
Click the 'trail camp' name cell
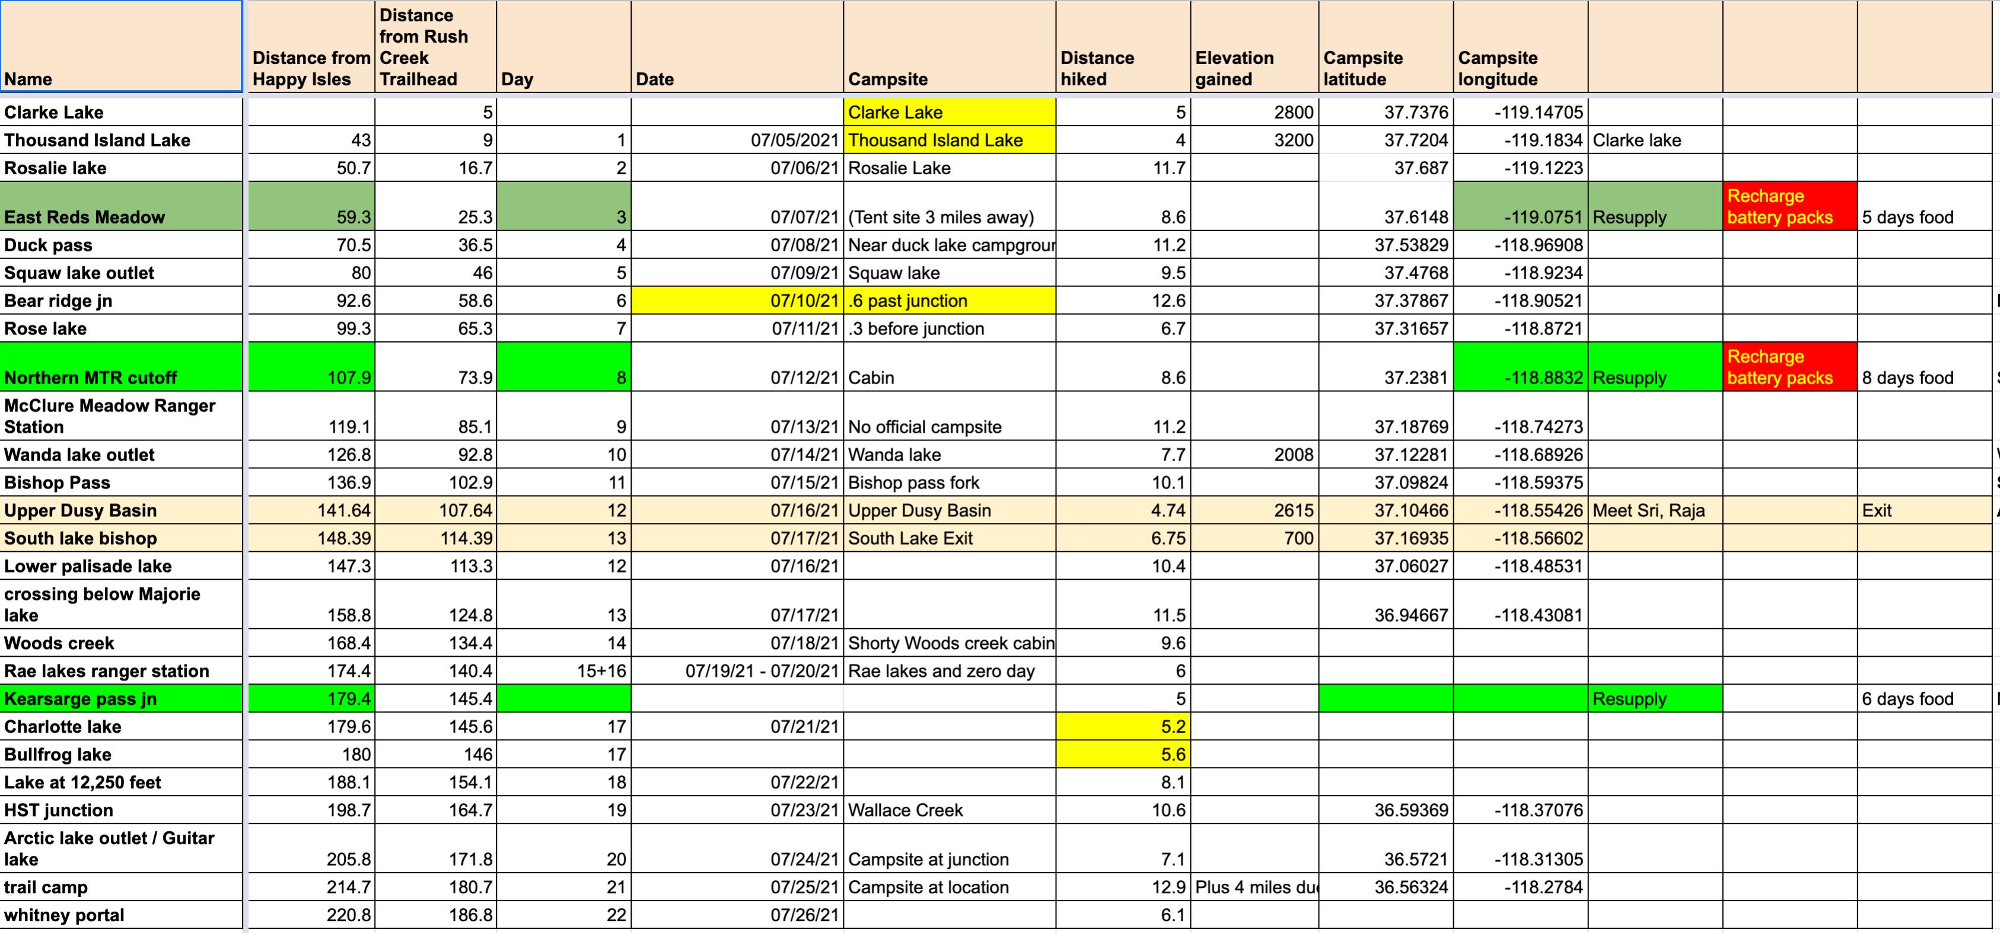(x=122, y=886)
